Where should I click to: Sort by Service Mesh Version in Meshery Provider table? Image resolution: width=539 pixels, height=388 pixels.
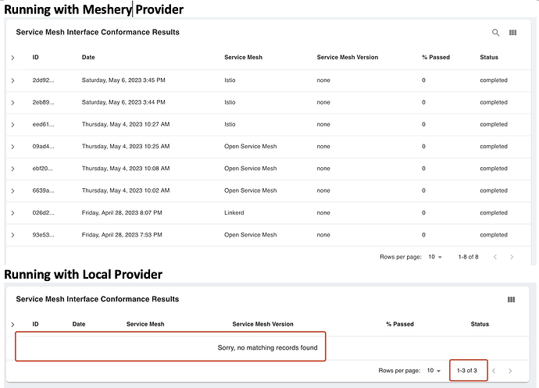(347, 57)
